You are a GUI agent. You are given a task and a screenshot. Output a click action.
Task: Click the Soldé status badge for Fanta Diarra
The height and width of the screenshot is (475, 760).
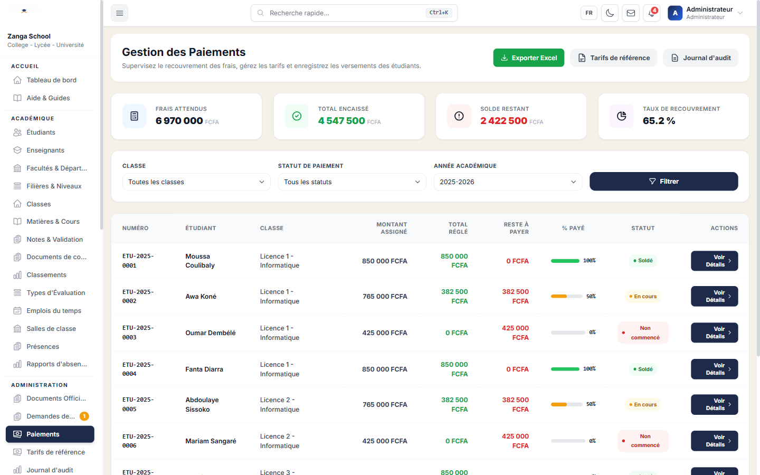click(x=643, y=369)
